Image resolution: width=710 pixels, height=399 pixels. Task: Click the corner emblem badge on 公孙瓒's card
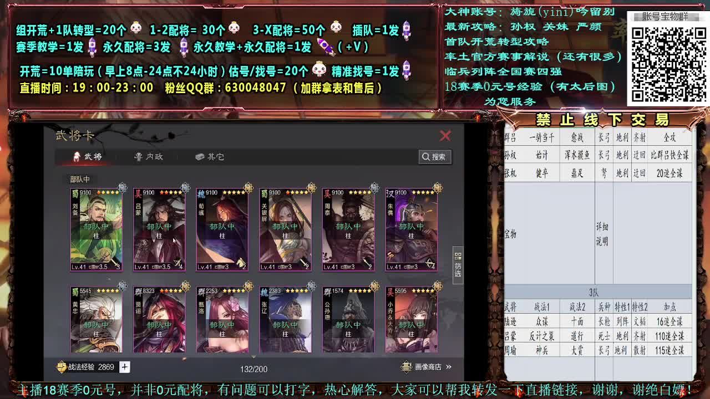coord(375,287)
